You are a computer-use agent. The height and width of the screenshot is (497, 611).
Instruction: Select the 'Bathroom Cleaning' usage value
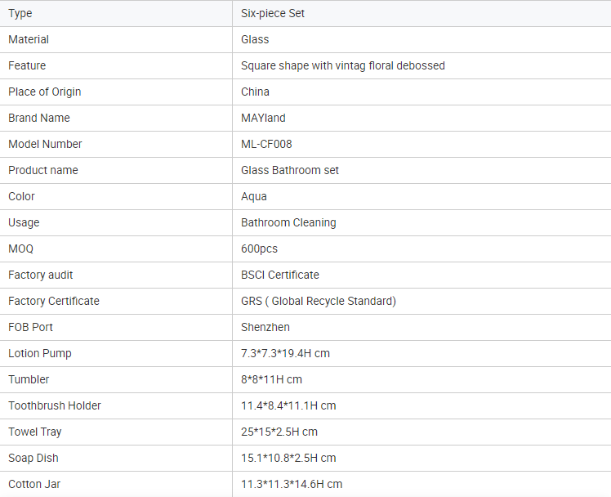coord(288,222)
